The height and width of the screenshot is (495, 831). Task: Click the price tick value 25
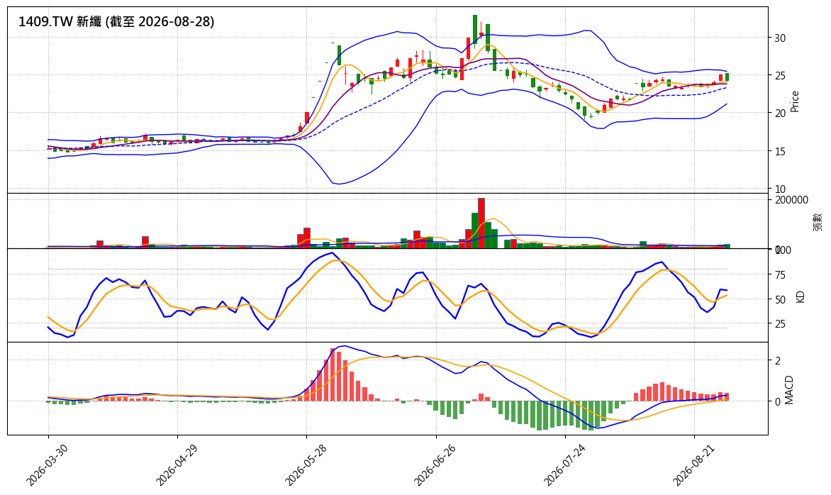point(779,76)
